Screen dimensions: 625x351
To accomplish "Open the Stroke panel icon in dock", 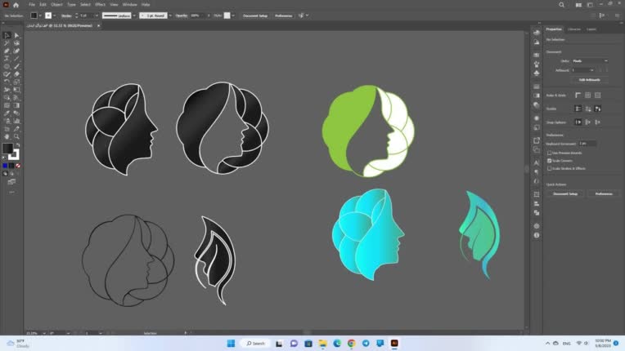I will click(537, 87).
